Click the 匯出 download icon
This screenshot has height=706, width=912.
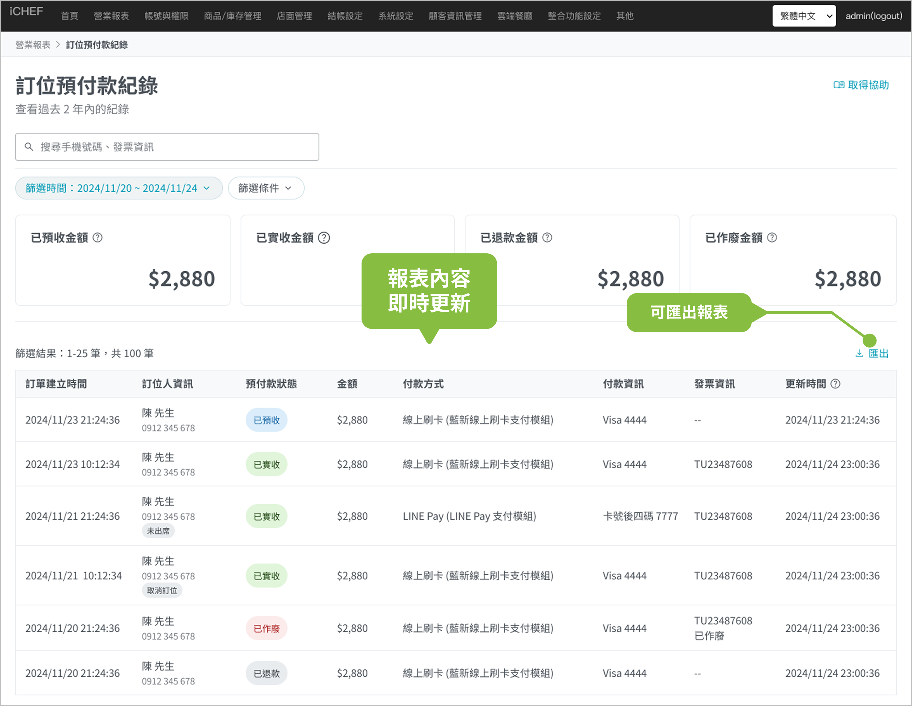point(859,354)
